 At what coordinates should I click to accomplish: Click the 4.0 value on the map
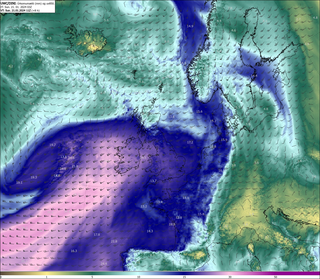[x=40, y=60]
